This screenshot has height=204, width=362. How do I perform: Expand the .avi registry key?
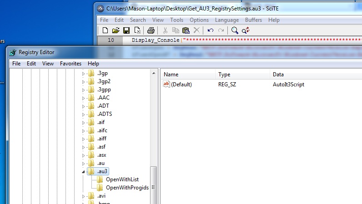83,196
